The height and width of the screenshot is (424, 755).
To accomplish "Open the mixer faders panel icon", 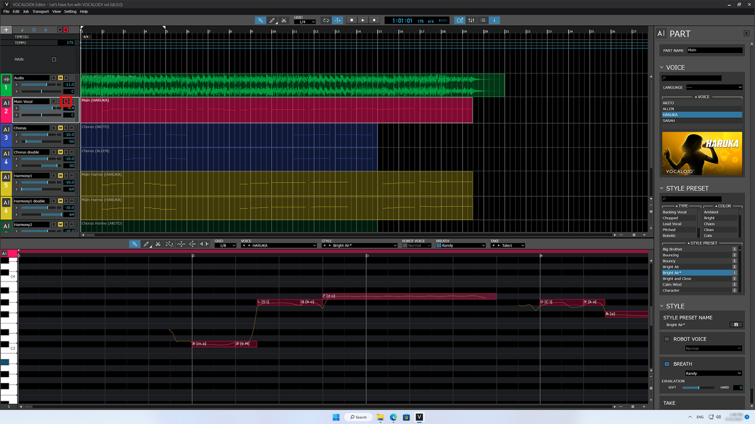I will pyautogui.click(x=471, y=20).
